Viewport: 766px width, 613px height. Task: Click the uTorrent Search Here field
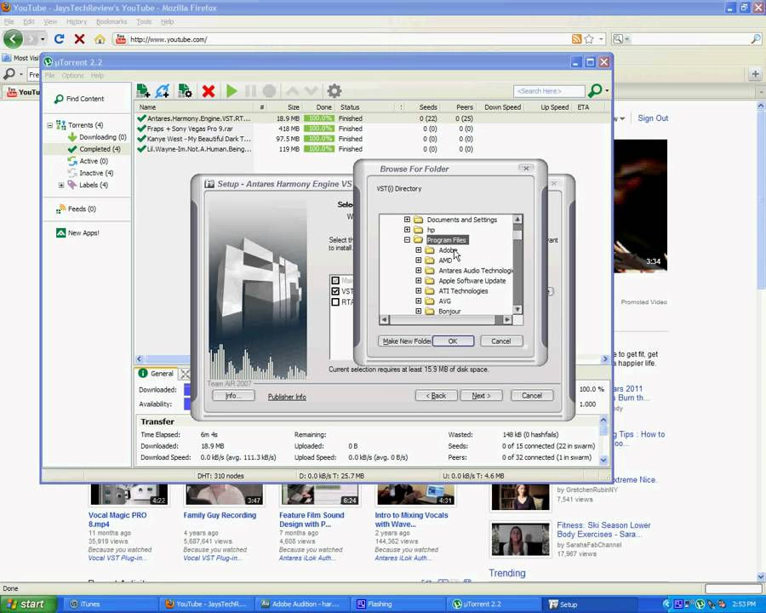tap(549, 91)
